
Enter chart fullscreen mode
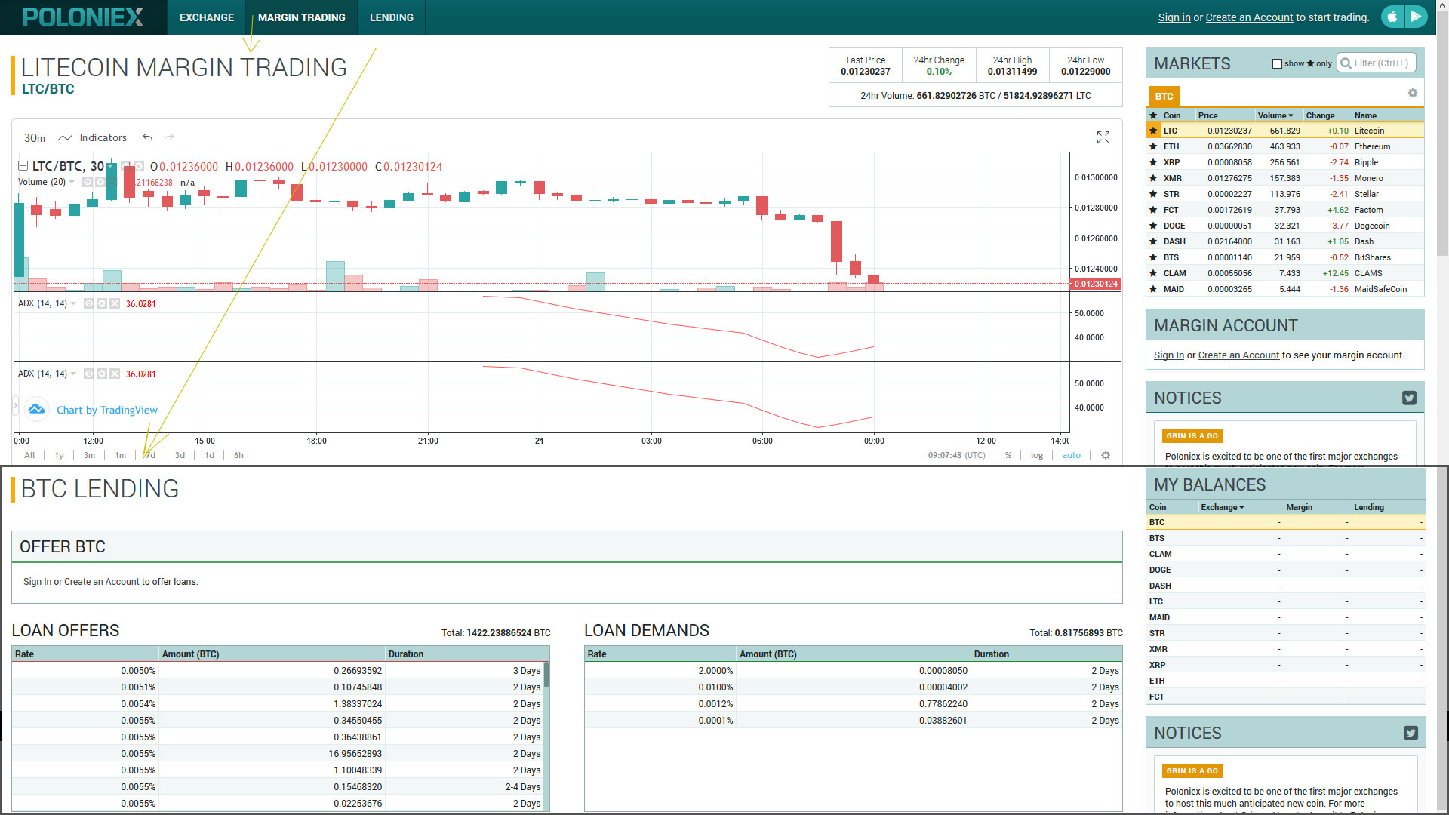tap(1103, 137)
